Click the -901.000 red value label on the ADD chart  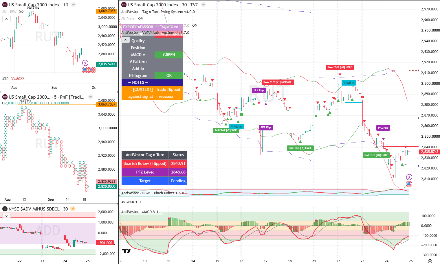pyautogui.click(x=105, y=243)
